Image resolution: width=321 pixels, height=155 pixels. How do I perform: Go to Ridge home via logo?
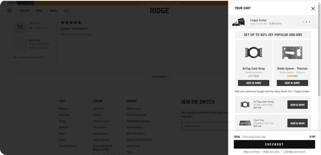(160, 11)
